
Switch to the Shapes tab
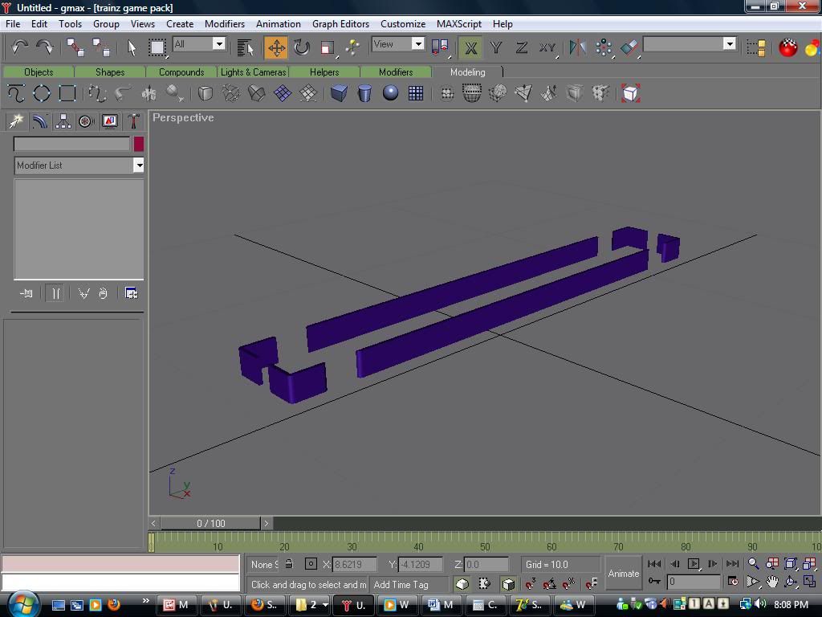point(110,72)
